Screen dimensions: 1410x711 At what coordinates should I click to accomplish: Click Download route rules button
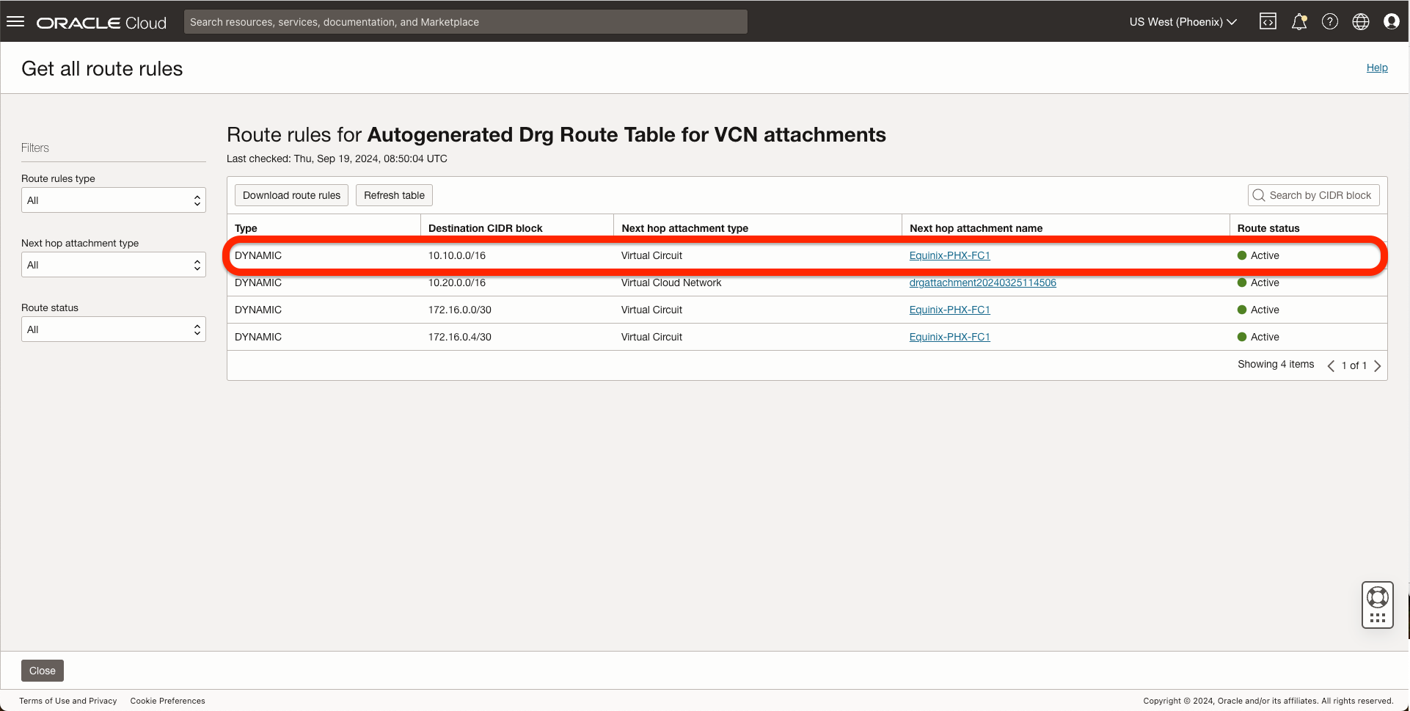coord(291,195)
